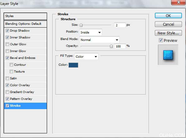Toggle the Preview checkbox

click(161, 40)
